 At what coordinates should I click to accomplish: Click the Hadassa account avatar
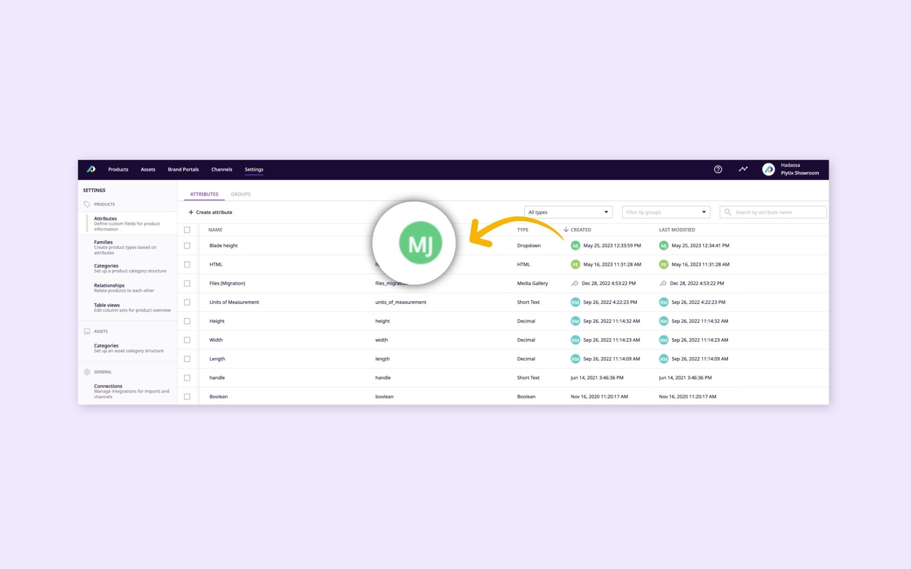tap(768, 169)
